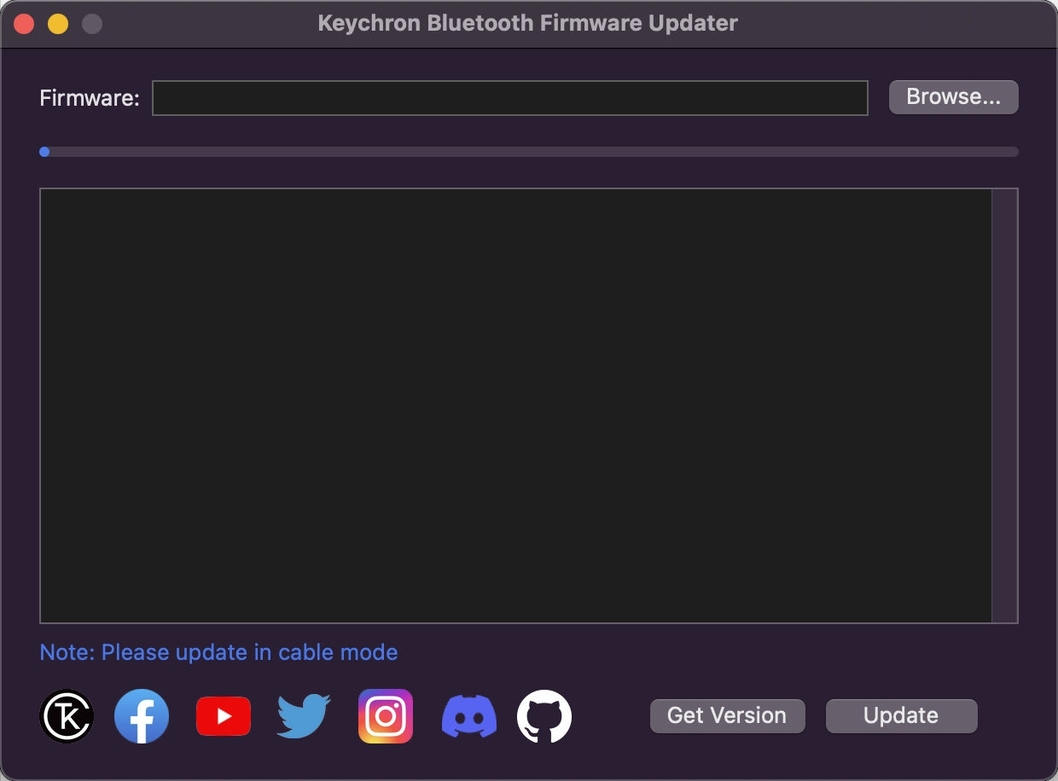Open the Instagram icon
The image size is (1058, 781).
coord(386,716)
